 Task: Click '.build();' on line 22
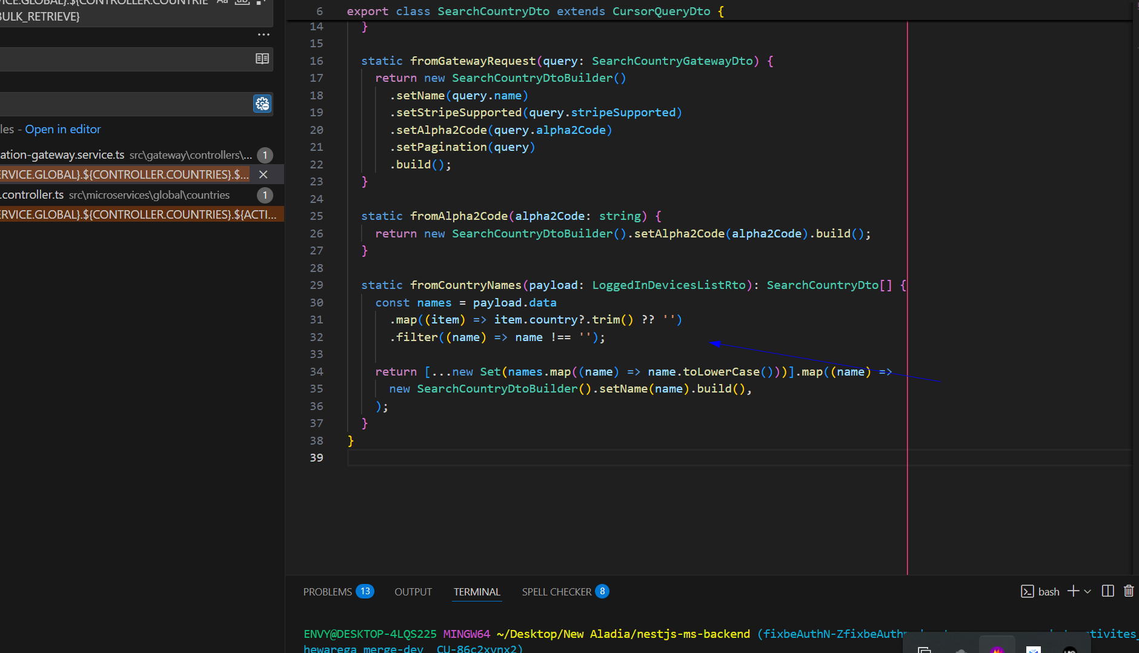tap(420, 164)
